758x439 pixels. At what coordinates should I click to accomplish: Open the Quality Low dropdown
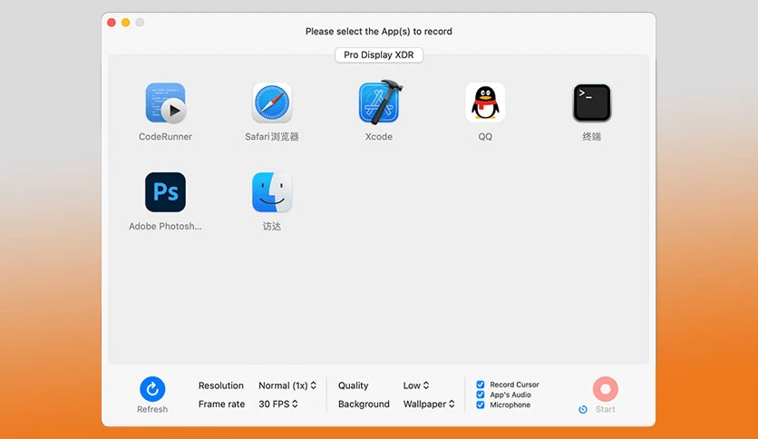click(416, 385)
